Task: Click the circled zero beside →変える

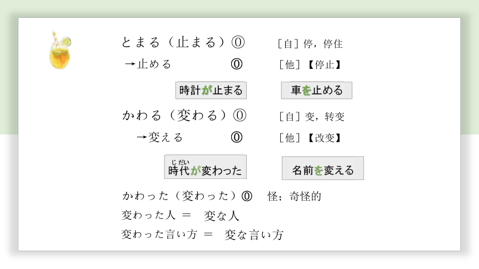Action: (x=236, y=137)
